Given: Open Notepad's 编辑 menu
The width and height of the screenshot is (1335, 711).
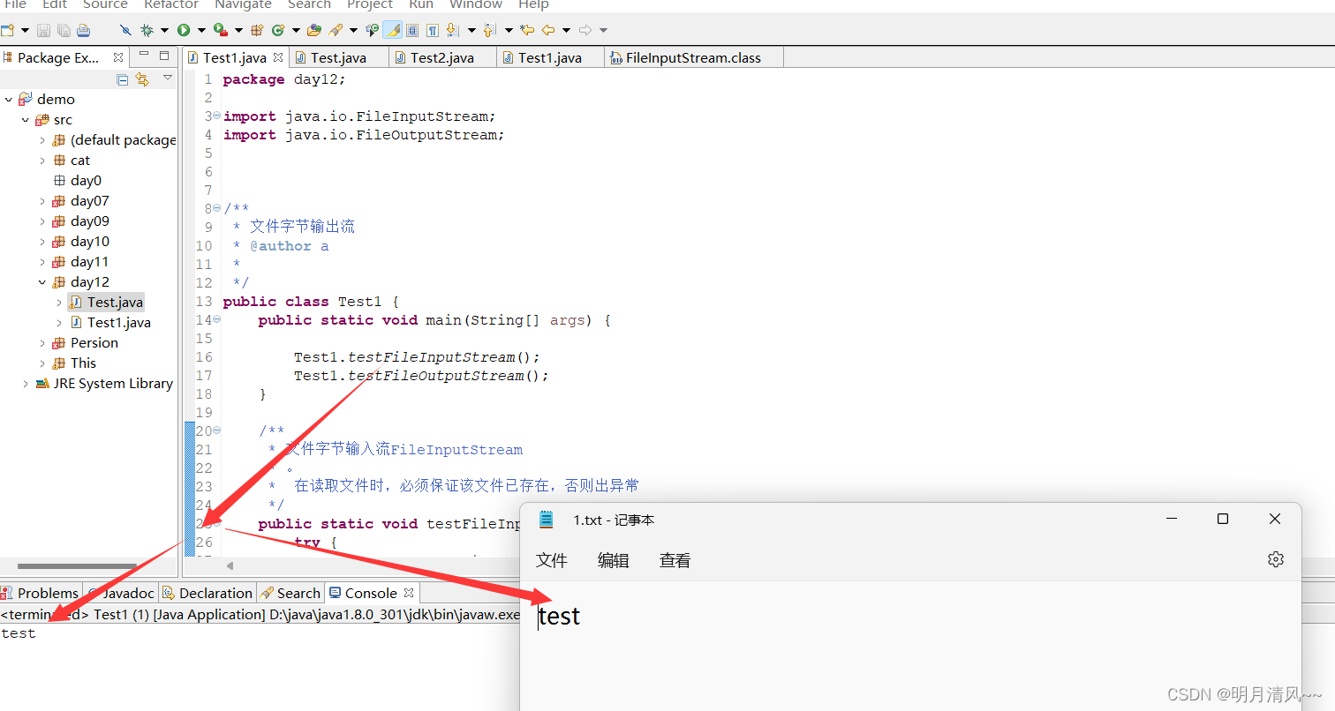Looking at the screenshot, I should 614,560.
